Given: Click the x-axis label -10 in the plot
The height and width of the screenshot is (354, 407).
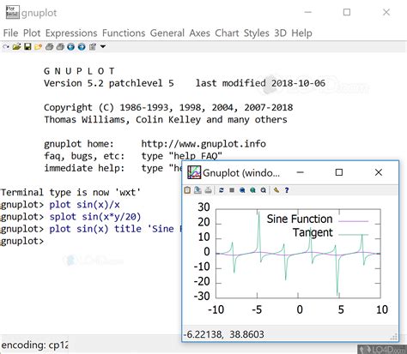Looking at the screenshot, I should point(216,309).
